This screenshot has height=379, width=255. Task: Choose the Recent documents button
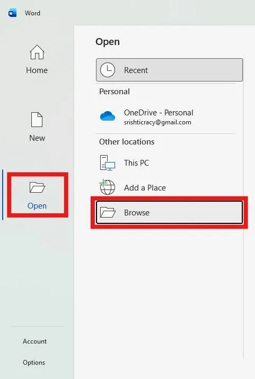[x=169, y=70]
